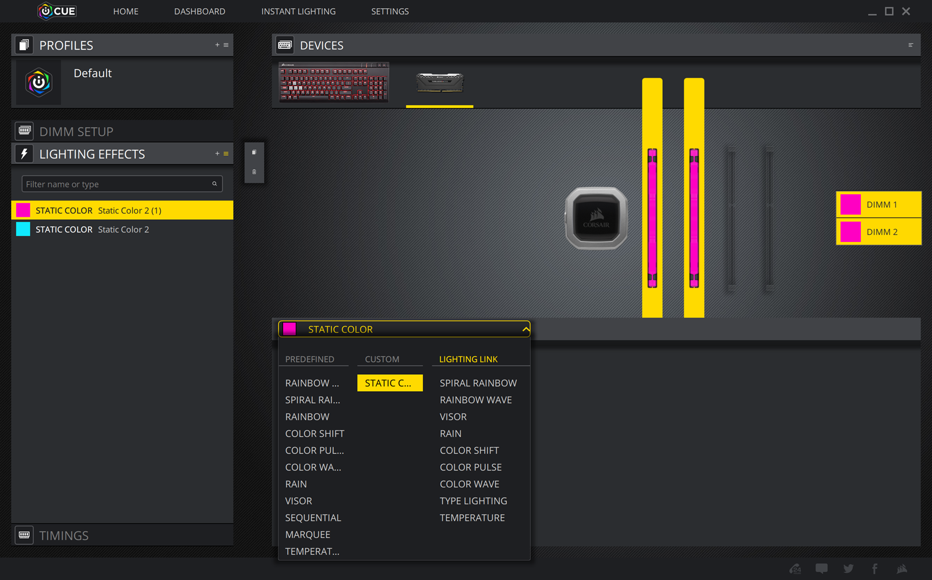Image resolution: width=932 pixels, height=580 pixels.
Task: Select the Default profile name
Action: (x=93, y=73)
